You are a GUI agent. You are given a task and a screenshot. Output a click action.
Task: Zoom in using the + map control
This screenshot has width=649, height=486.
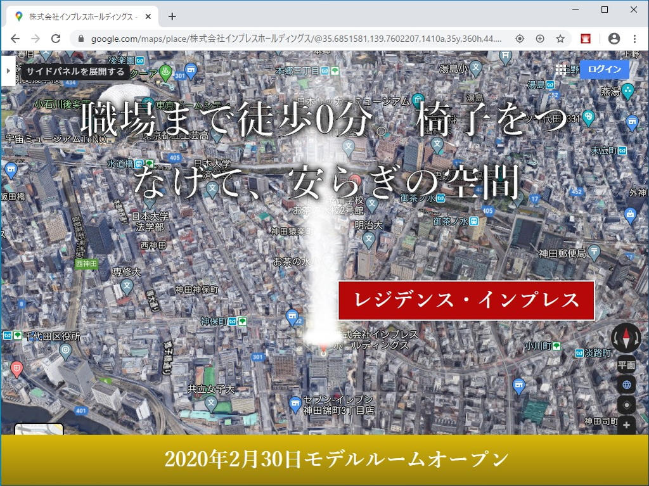tap(626, 425)
